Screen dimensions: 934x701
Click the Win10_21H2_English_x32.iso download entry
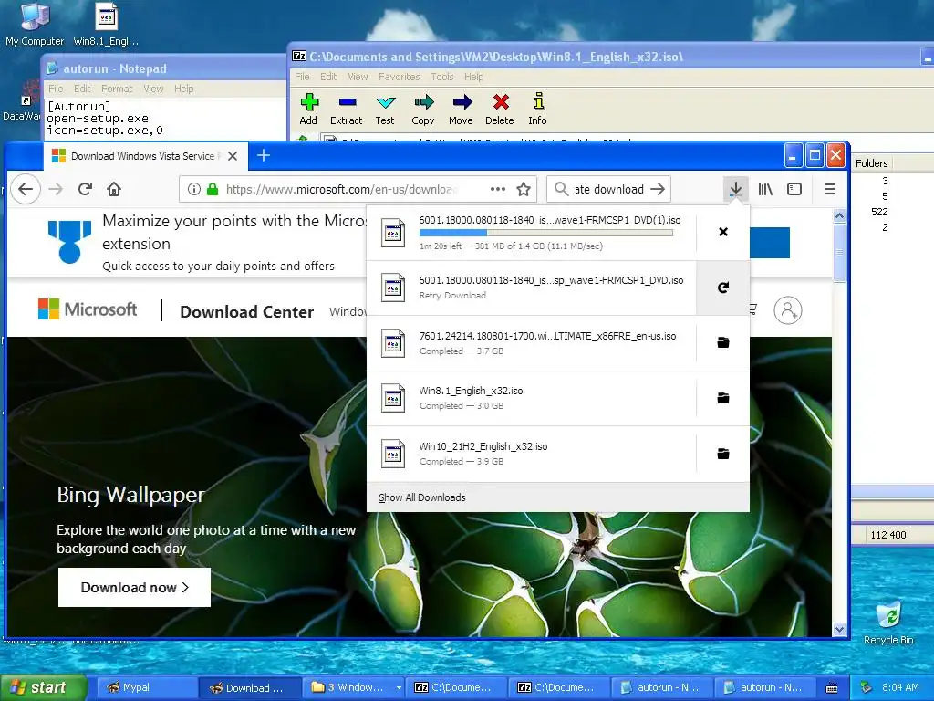tap(532, 454)
